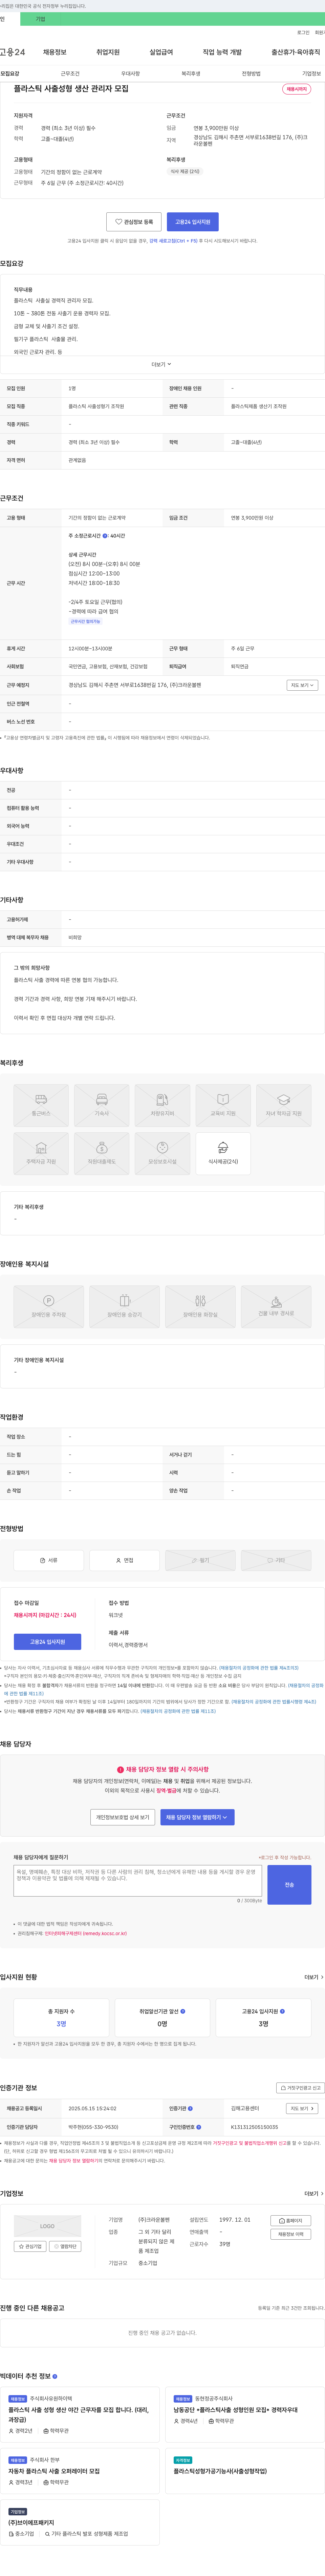Select the 직원대출제도 icon
Viewport: 325px width, 2576px height.
[x=102, y=1153]
